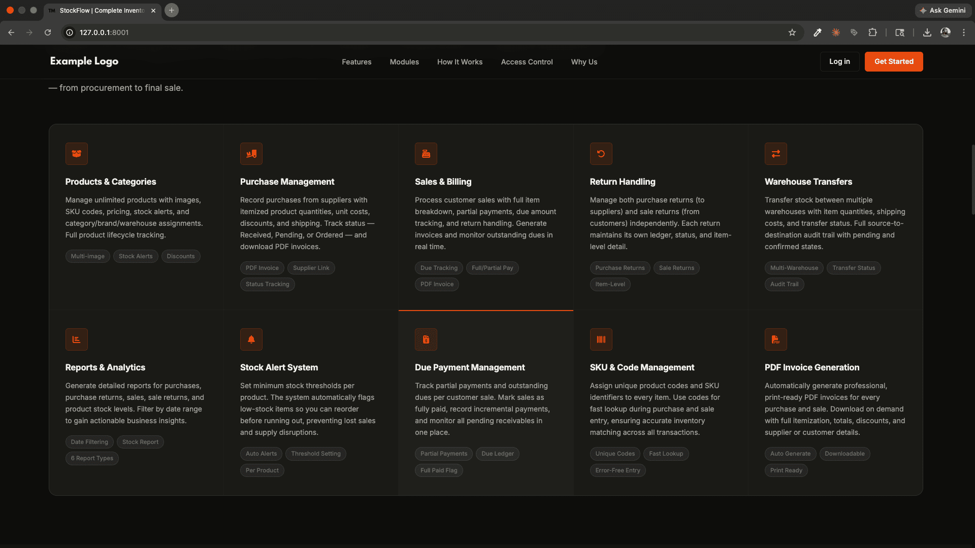Click the Reports & Analytics chart icon

click(x=76, y=339)
